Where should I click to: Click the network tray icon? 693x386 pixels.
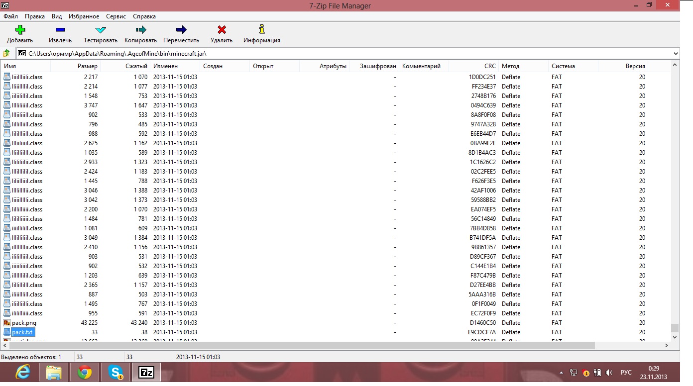[x=574, y=373]
